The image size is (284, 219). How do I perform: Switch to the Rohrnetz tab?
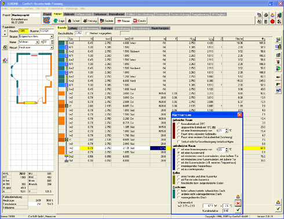[69, 14]
